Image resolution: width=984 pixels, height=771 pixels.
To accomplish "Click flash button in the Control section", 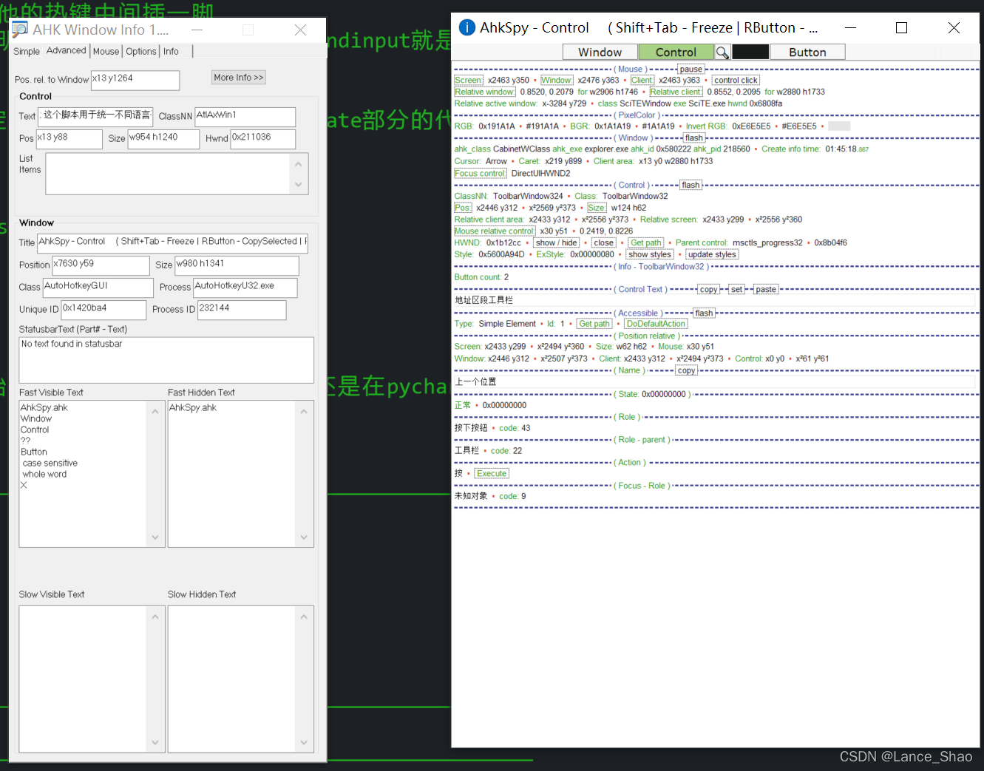I will point(691,185).
